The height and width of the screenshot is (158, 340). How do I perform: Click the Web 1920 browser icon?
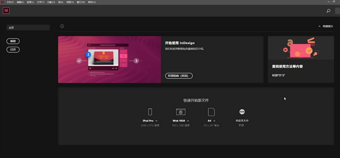click(x=181, y=112)
